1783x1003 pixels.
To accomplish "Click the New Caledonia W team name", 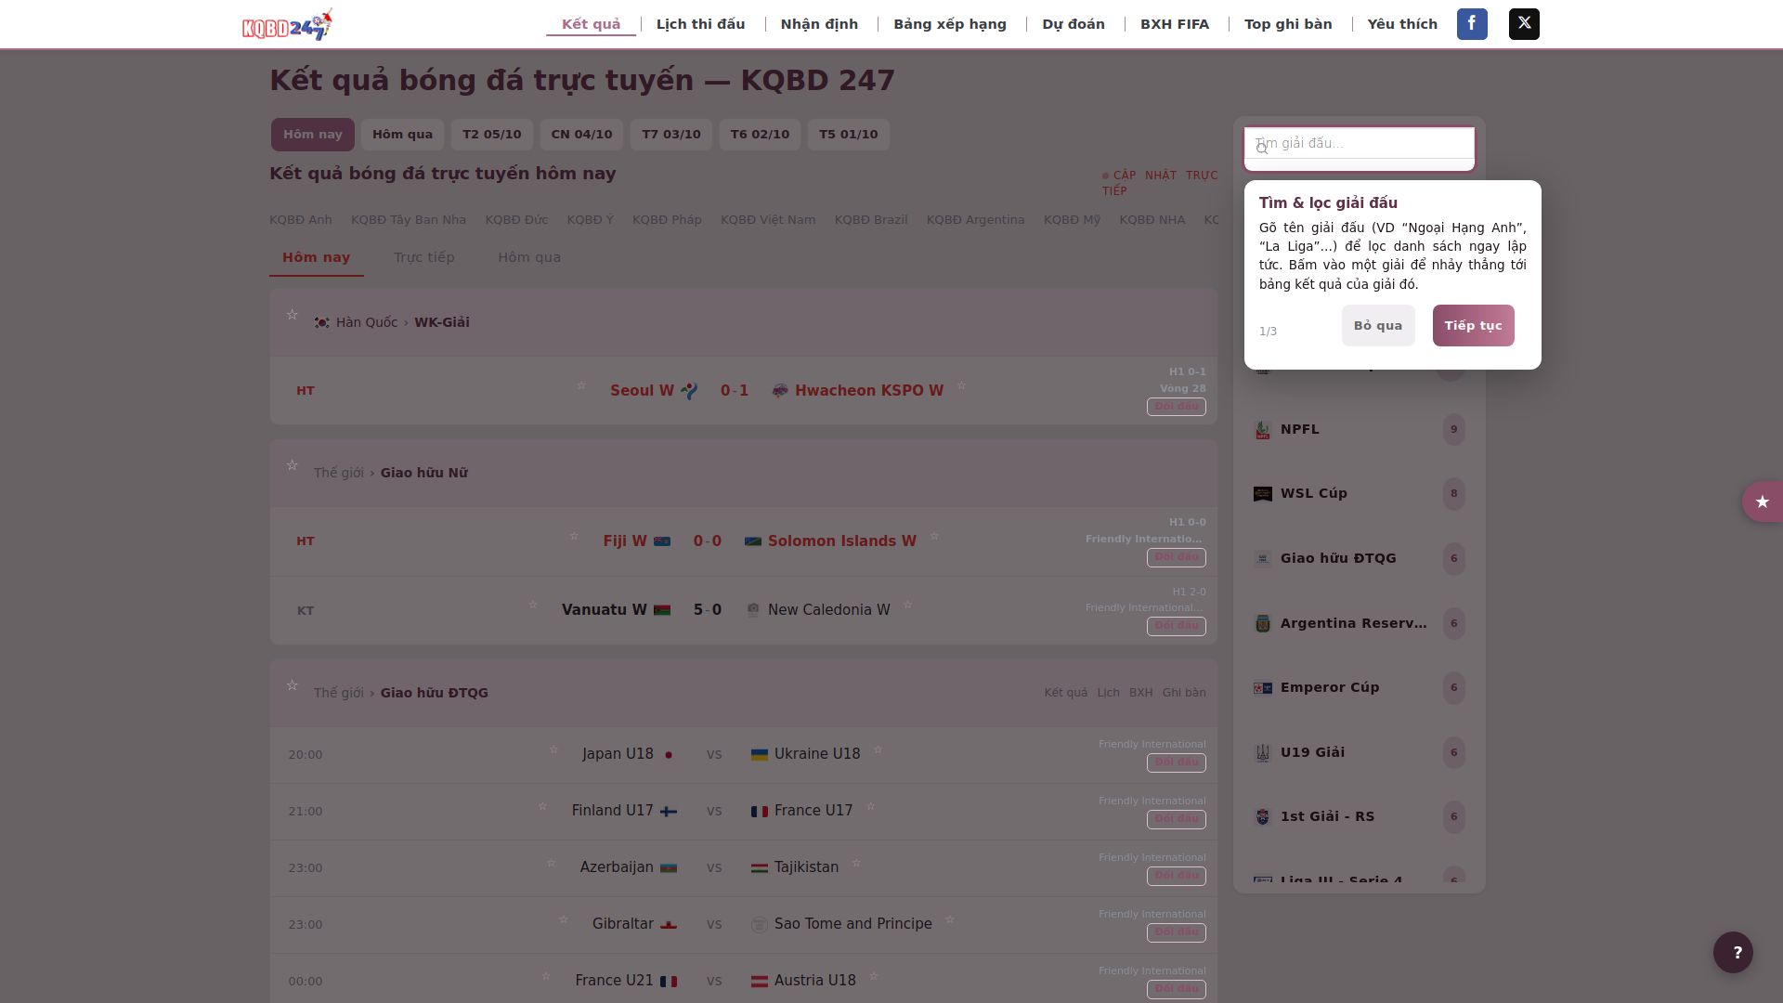I will (829, 610).
